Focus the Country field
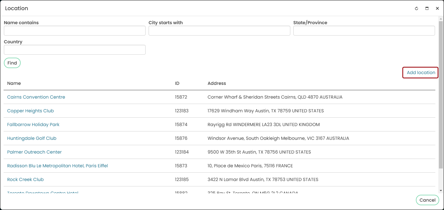 (75, 50)
